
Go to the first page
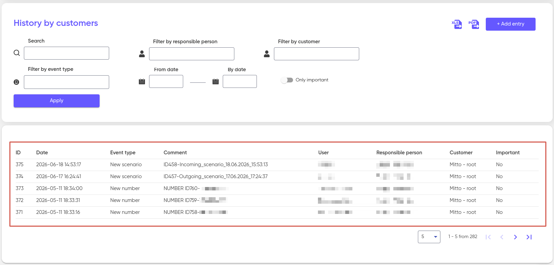tap(488, 237)
